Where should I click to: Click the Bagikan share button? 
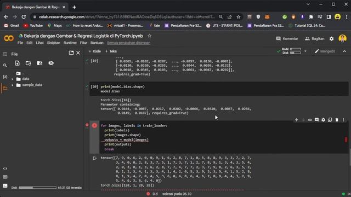tap(314, 39)
